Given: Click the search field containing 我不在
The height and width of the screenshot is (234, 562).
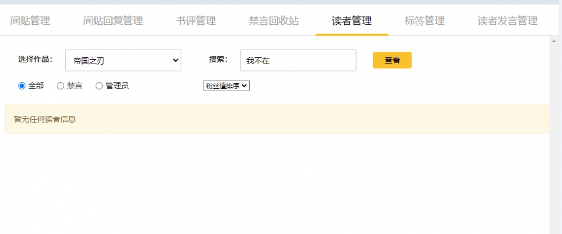Looking at the screenshot, I should click(298, 60).
